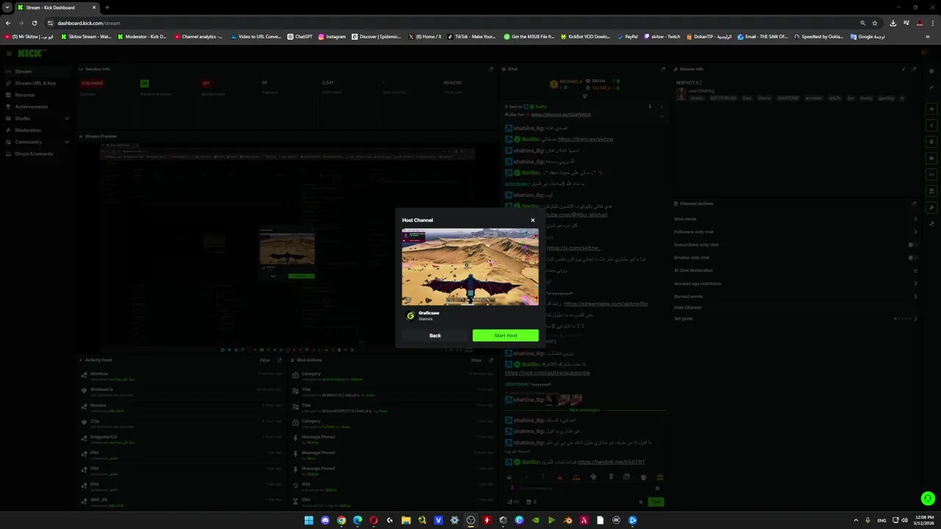941x529 pixels.
Task: Open OBS Studio from the taskbar
Action: coord(470,520)
